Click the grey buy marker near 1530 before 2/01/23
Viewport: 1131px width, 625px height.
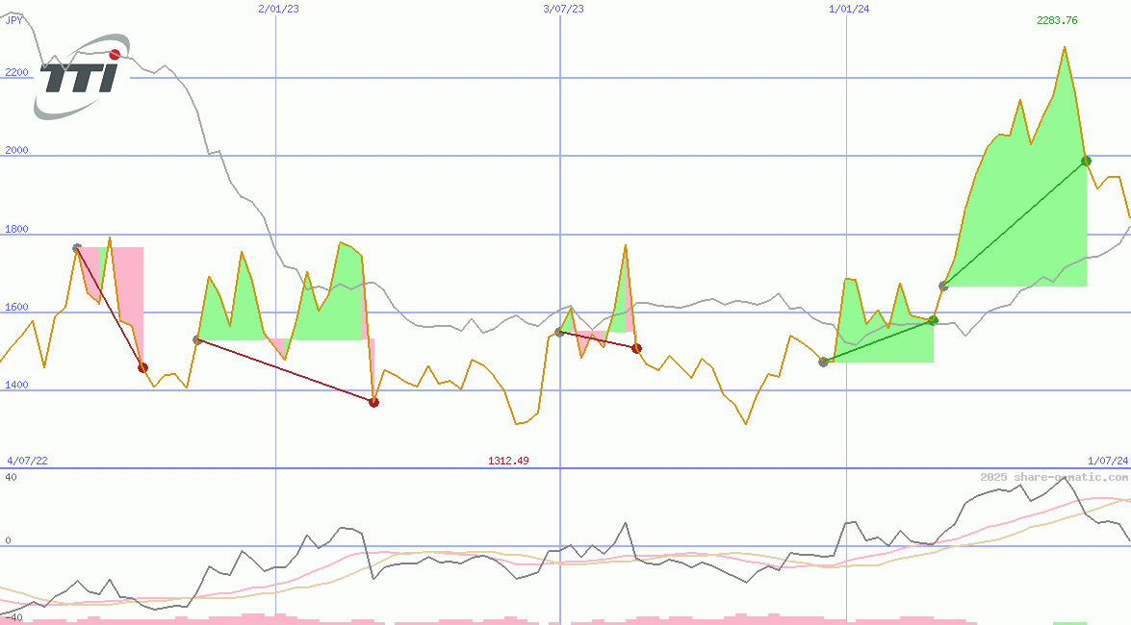coord(197,339)
